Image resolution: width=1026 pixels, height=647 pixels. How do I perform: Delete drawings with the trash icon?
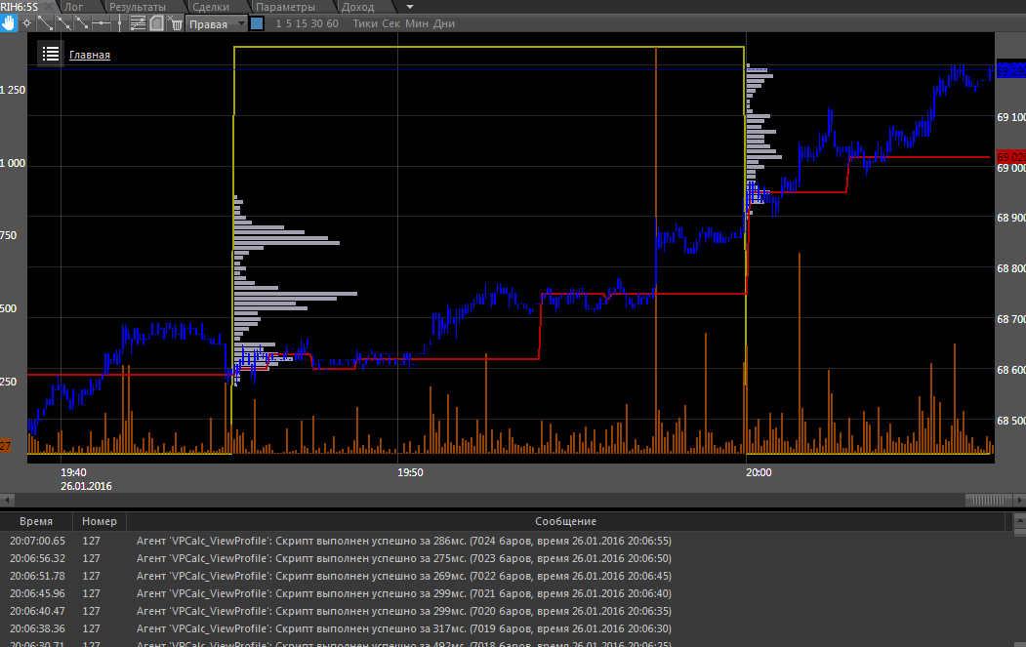tap(174, 23)
